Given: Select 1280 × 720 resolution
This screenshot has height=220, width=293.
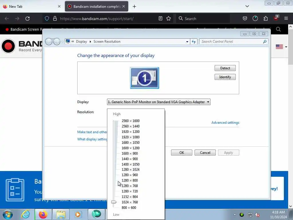Looking at the screenshot, I should [x=130, y=191].
